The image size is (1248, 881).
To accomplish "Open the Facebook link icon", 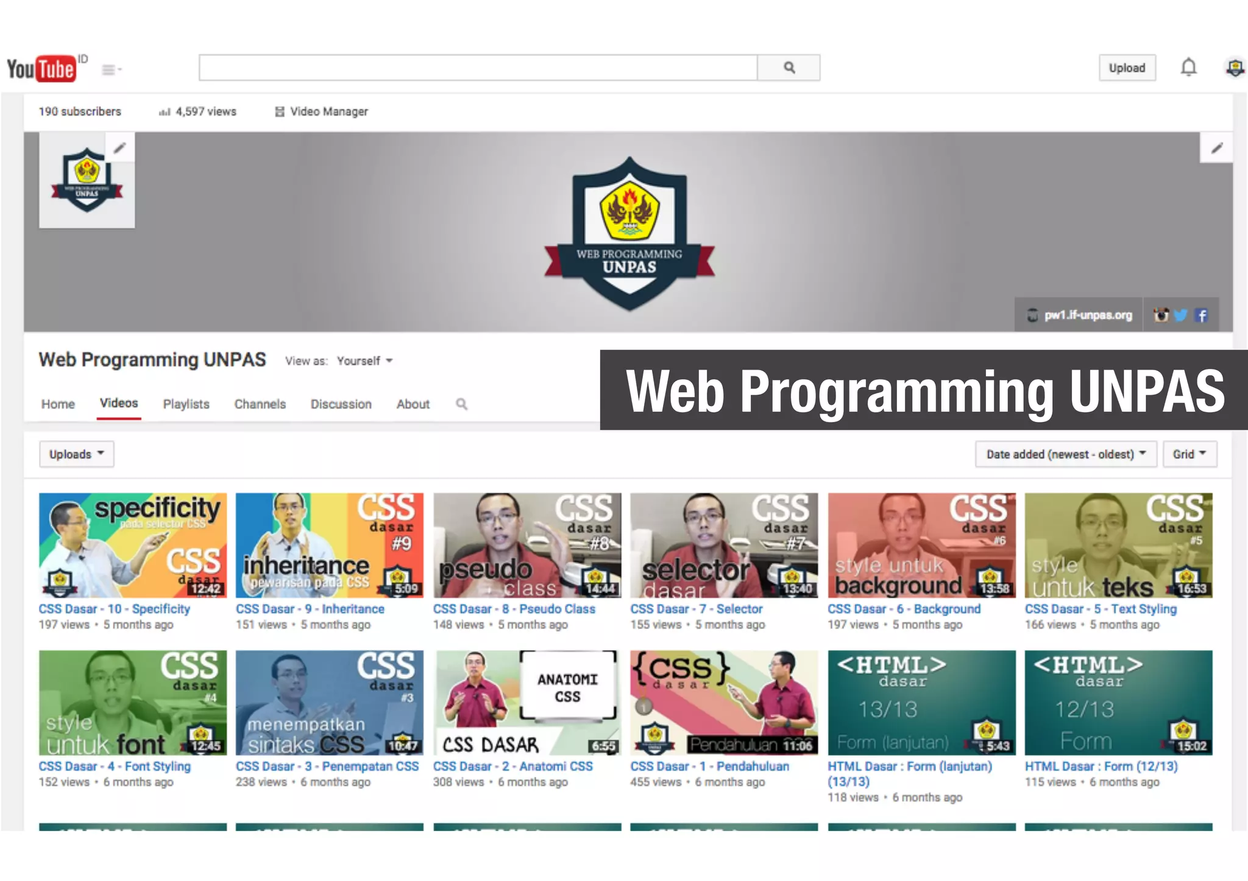I will 1202,315.
